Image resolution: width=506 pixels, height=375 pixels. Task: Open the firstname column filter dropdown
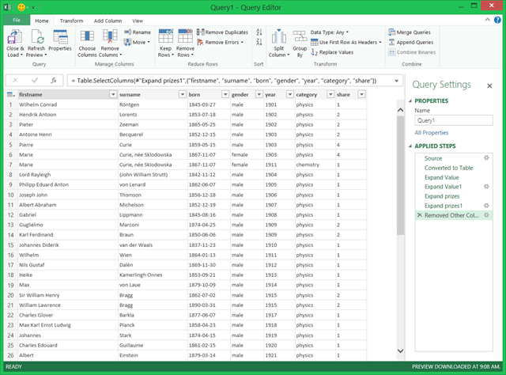pos(112,94)
